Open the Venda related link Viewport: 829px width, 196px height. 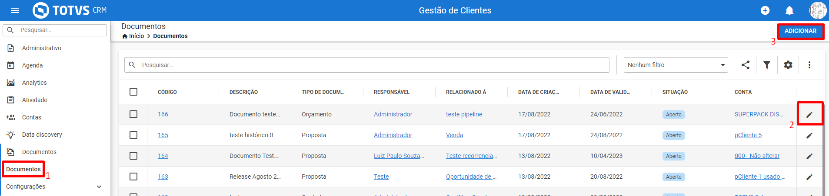click(x=454, y=135)
